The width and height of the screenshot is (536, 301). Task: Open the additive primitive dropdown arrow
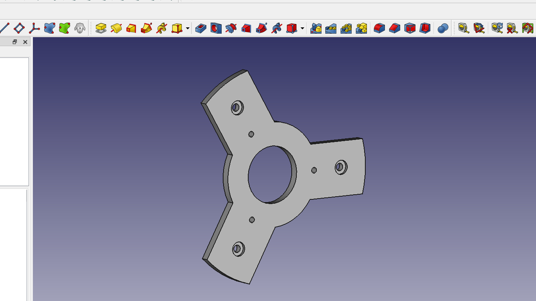(x=188, y=29)
